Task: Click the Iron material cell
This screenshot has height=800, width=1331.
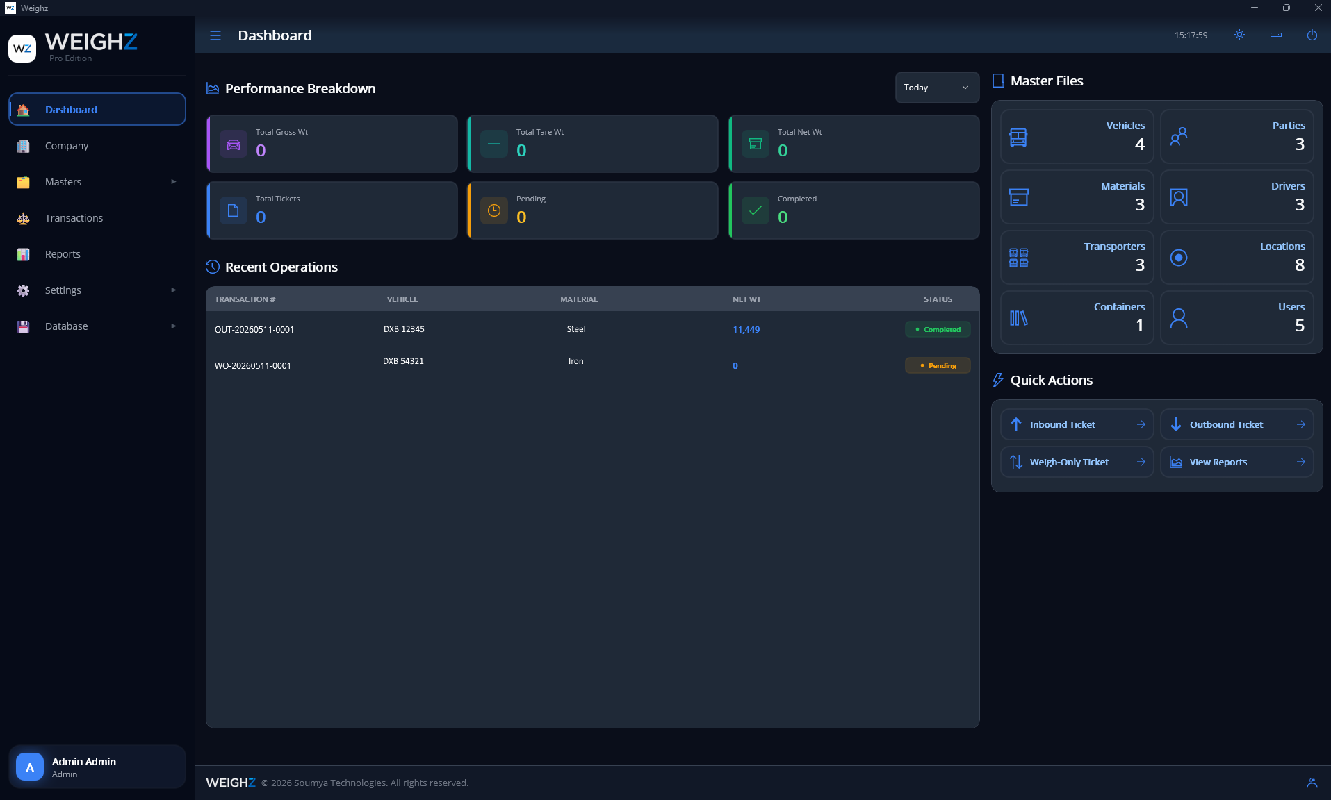Action: [576, 361]
